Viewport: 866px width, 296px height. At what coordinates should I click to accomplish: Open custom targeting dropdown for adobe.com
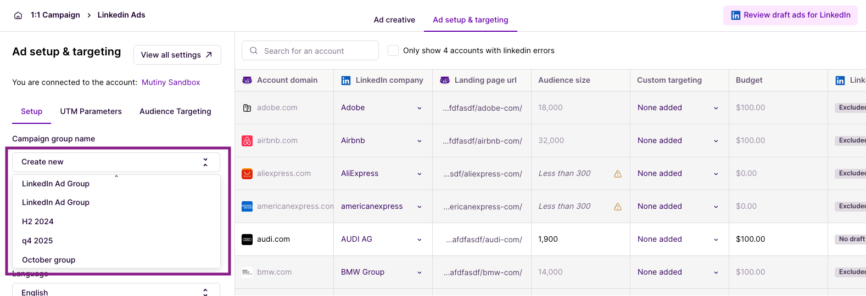pyautogui.click(x=679, y=108)
